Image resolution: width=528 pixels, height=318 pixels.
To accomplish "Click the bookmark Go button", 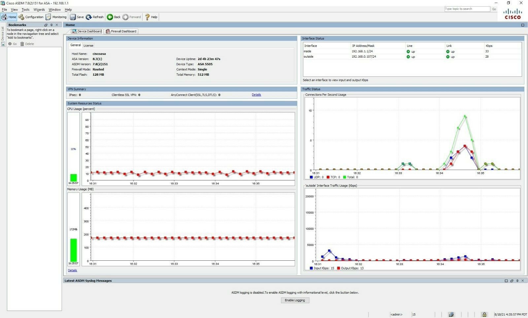I will point(13,44).
